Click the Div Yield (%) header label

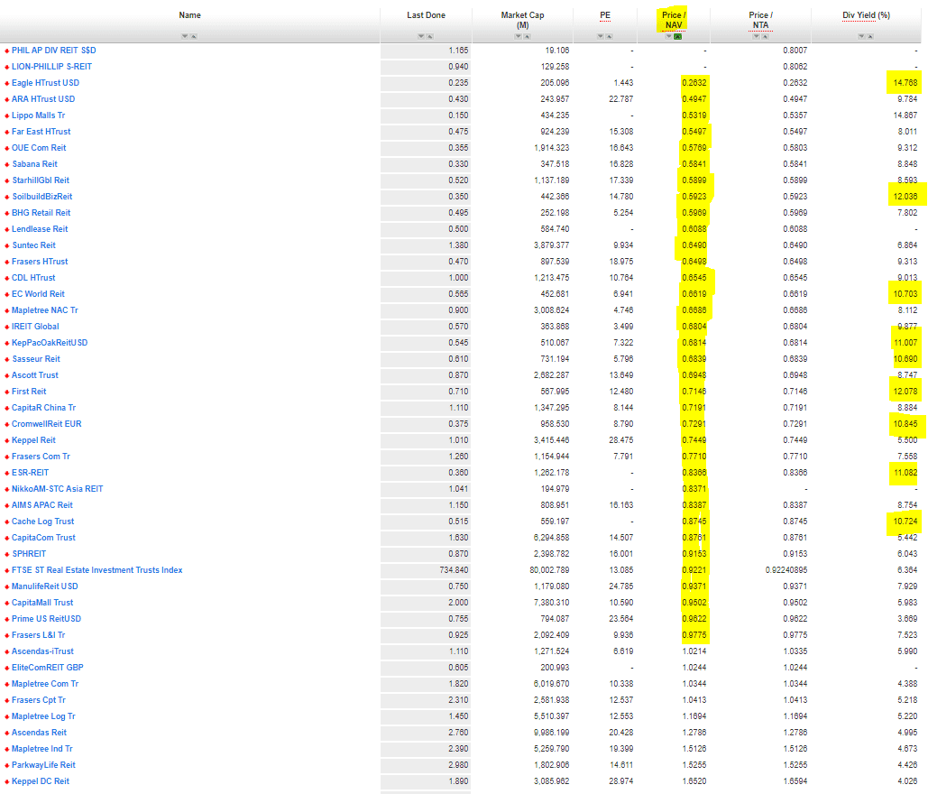[867, 14]
